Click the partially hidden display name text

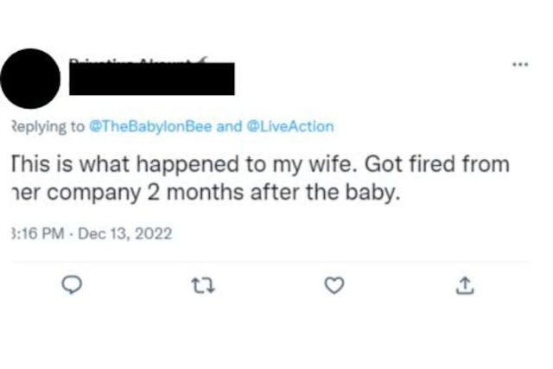(130, 58)
